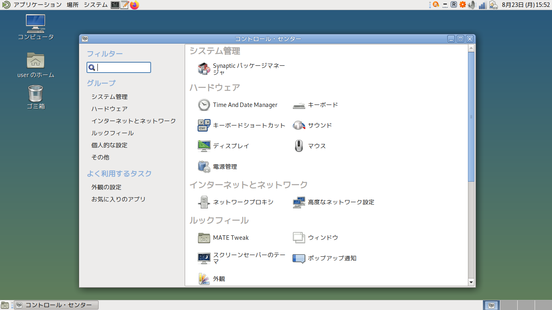Jump to ハードウェア group in sidebar
The height and width of the screenshot is (310, 552).
click(110, 109)
